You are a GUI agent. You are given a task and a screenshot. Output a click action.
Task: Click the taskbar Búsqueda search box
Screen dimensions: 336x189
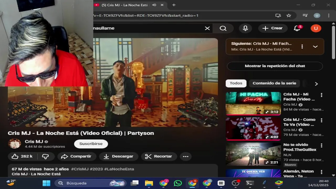pyautogui.click(x=91, y=183)
